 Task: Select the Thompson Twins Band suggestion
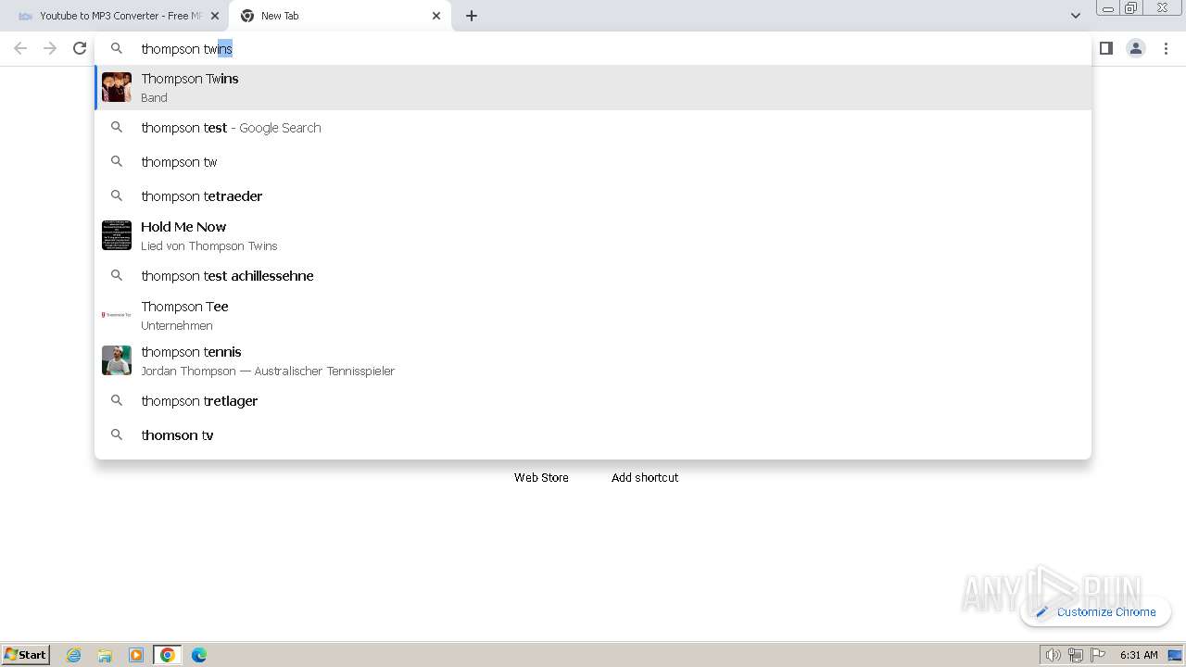tap(593, 87)
